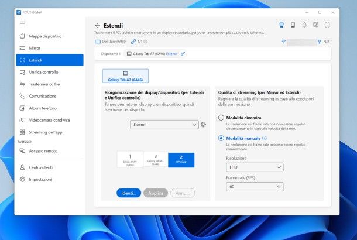Open Streaming dell'app
This screenshot has width=357, height=240.
click(x=50, y=132)
